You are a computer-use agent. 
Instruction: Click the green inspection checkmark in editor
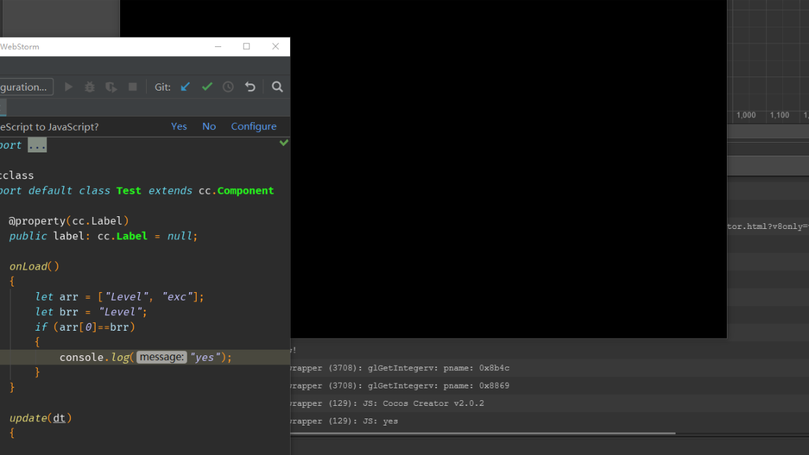click(284, 143)
